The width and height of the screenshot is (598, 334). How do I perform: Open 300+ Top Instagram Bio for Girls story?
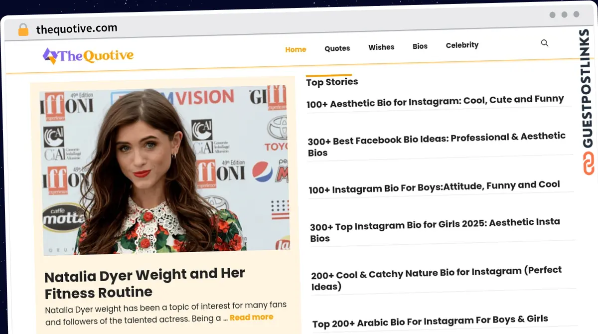pos(435,229)
